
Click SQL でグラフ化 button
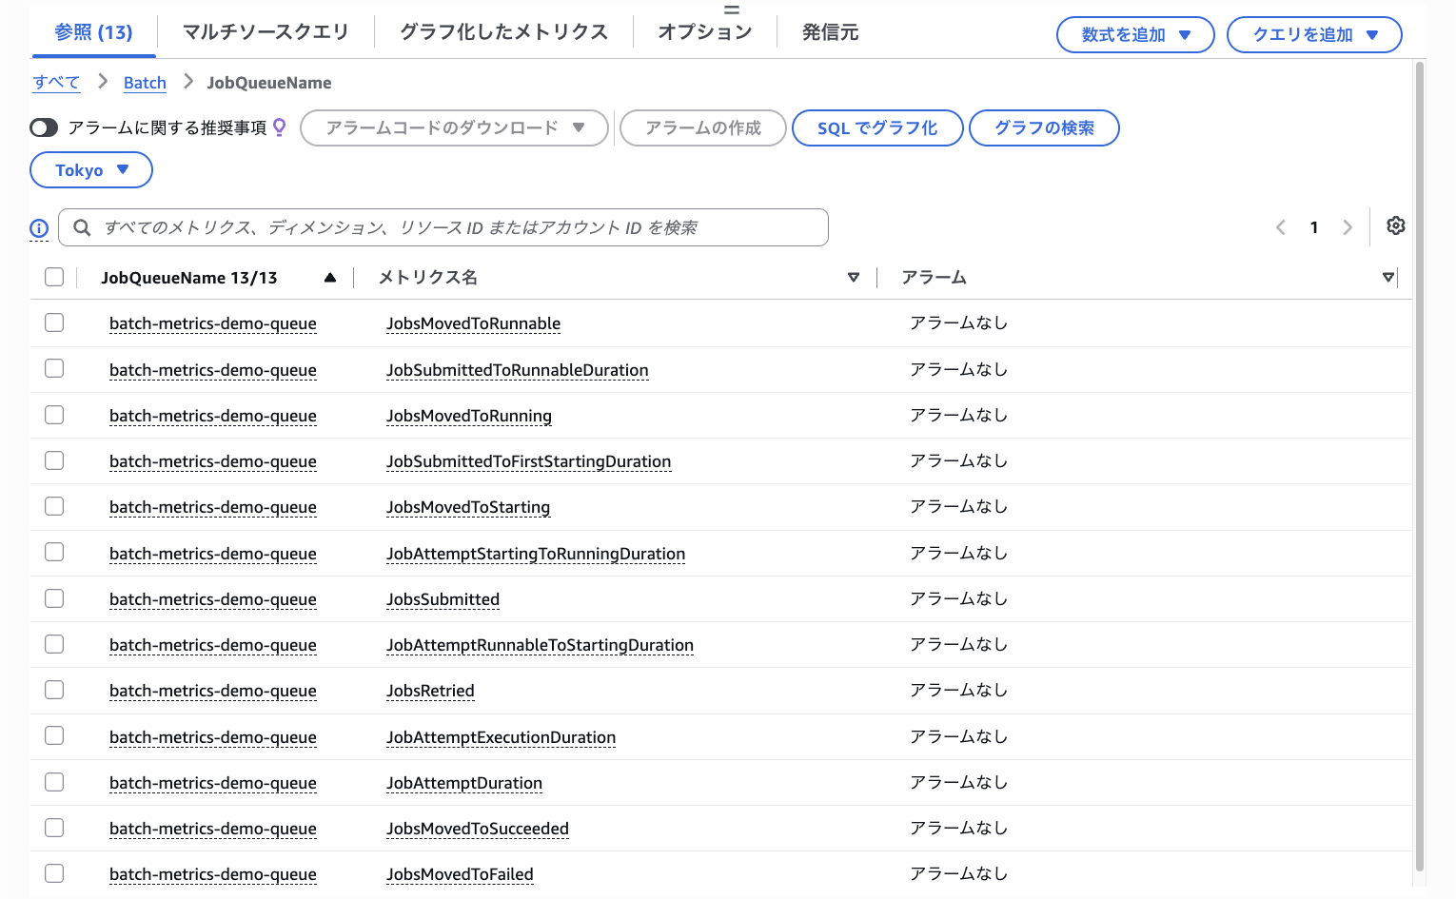(877, 127)
